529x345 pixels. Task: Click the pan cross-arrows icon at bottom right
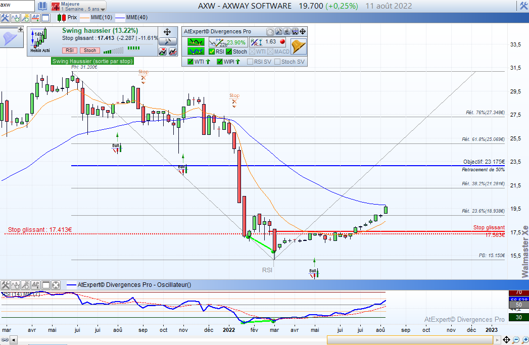click(x=506, y=339)
